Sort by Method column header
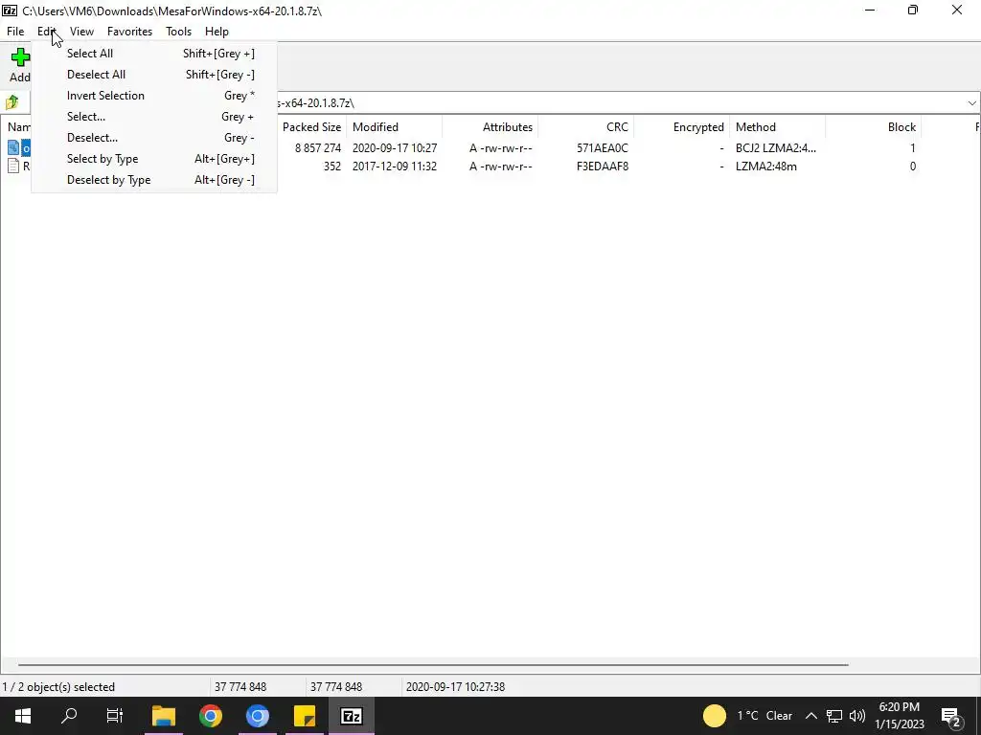This screenshot has width=981, height=735. tap(777, 127)
